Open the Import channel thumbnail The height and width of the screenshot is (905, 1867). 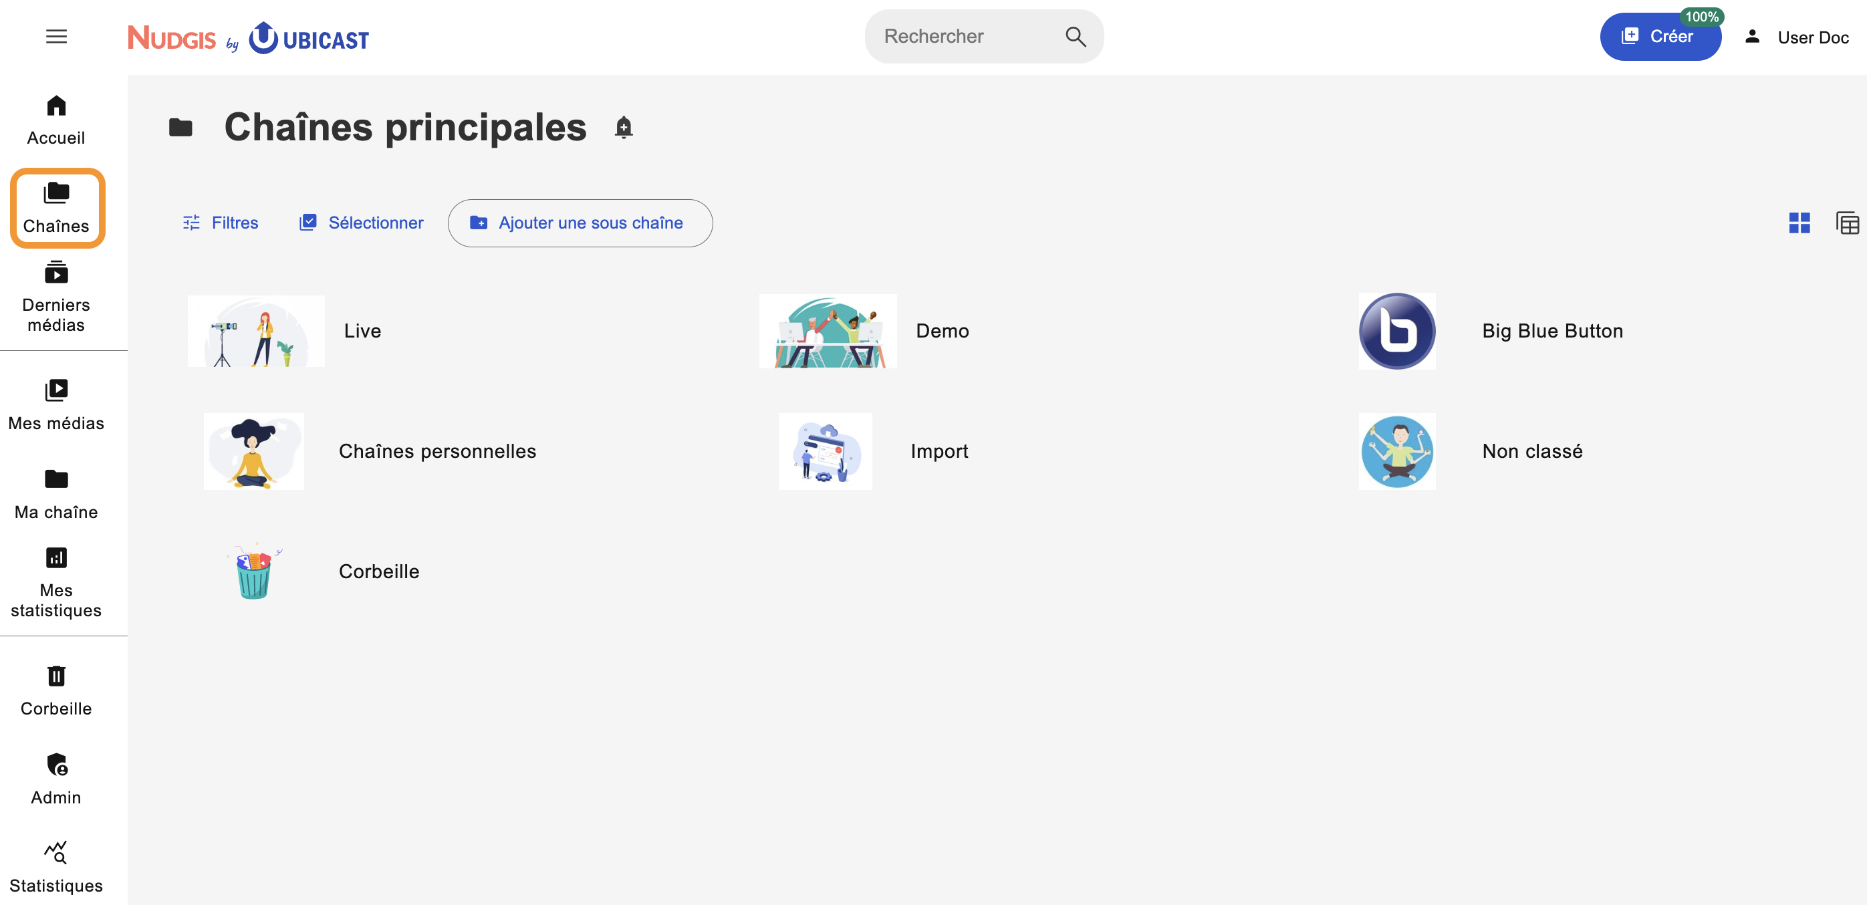pos(825,450)
